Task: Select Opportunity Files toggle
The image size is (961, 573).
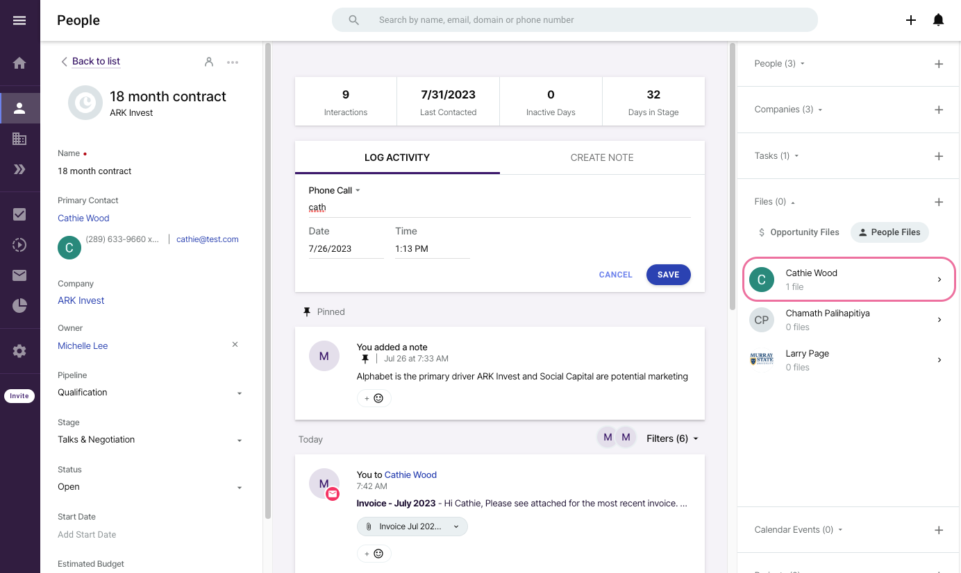Action: tap(799, 232)
